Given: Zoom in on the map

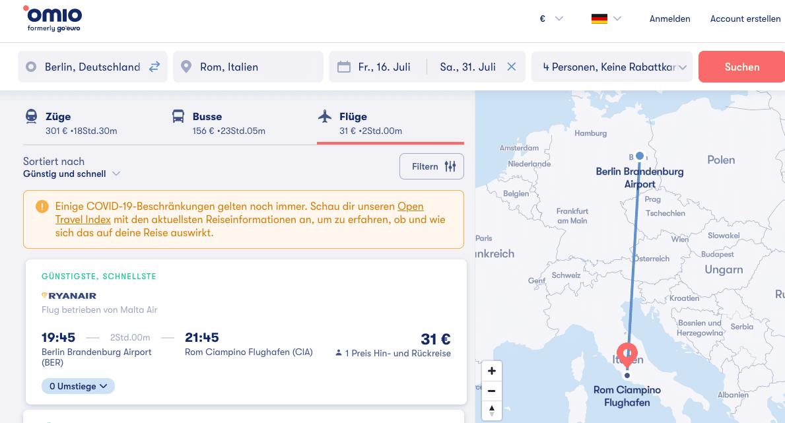Looking at the screenshot, I should [x=492, y=371].
